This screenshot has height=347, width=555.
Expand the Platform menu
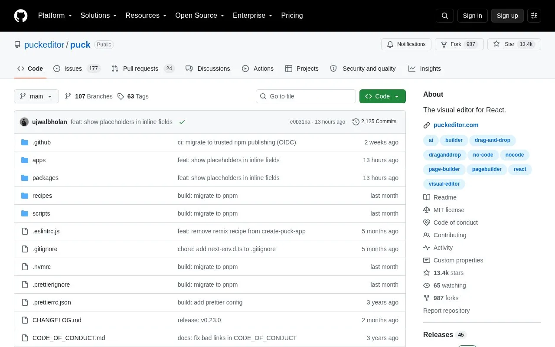point(55,16)
